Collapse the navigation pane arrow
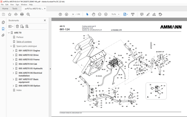The height and width of the screenshot is (117, 187). click(50, 69)
